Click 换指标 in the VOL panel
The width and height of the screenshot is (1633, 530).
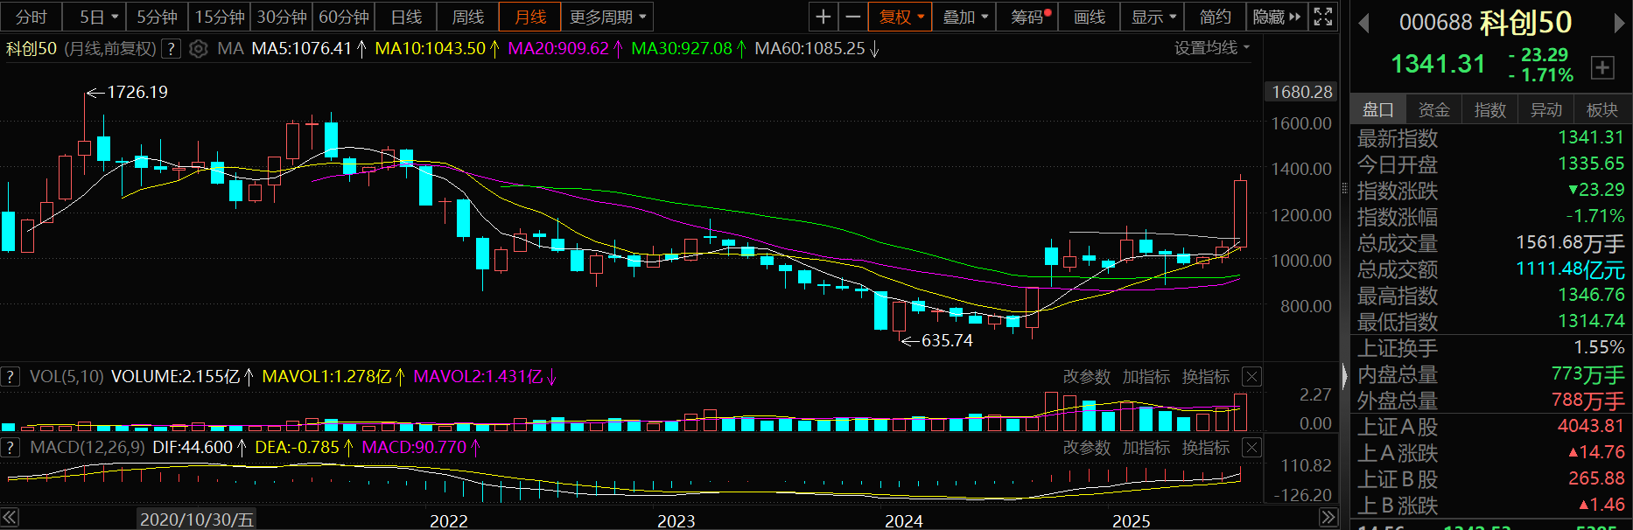click(x=1205, y=377)
